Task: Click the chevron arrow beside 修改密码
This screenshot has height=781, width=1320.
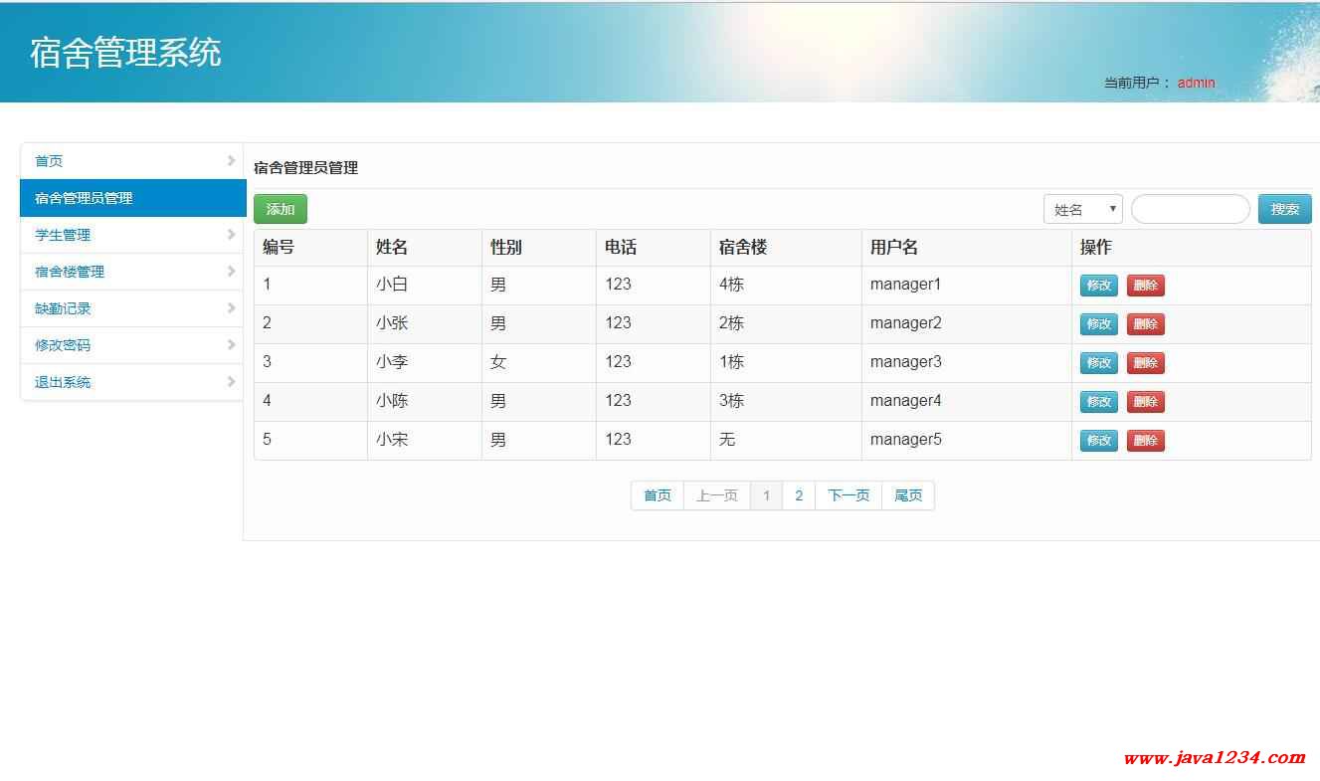Action: pyautogui.click(x=231, y=345)
